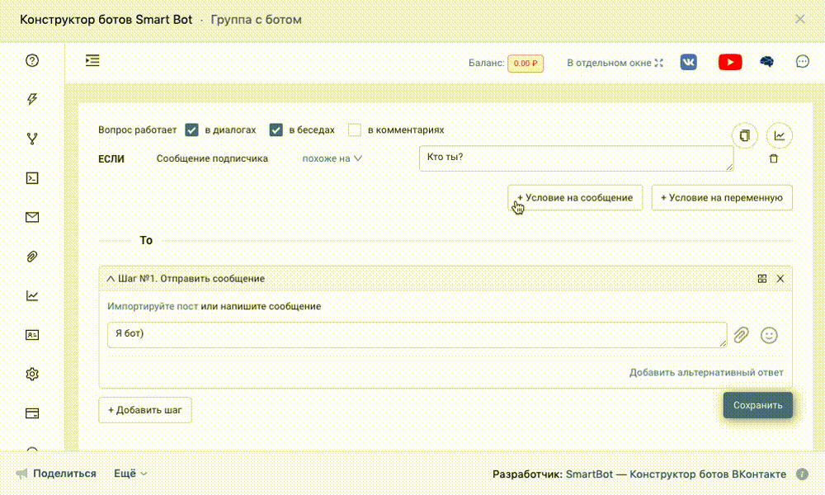Open the YouTube icon in the header

(730, 62)
